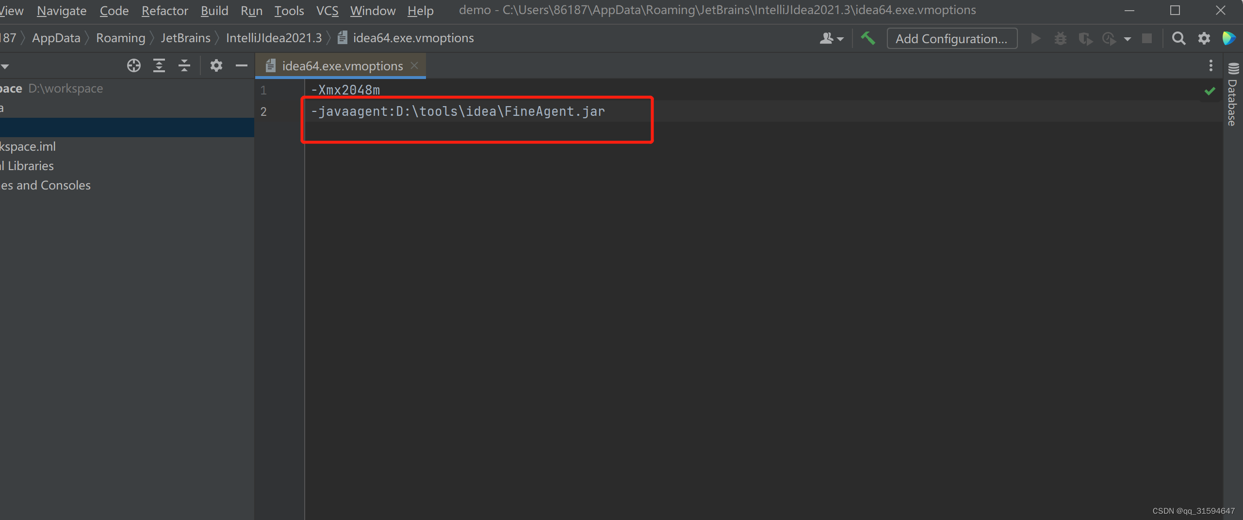Open the VCS menu
This screenshot has height=520, width=1243.
tap(327, 11)
